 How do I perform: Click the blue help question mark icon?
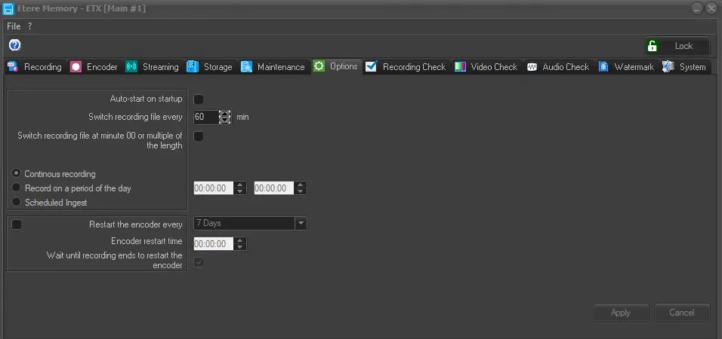(x=14, y=45)
